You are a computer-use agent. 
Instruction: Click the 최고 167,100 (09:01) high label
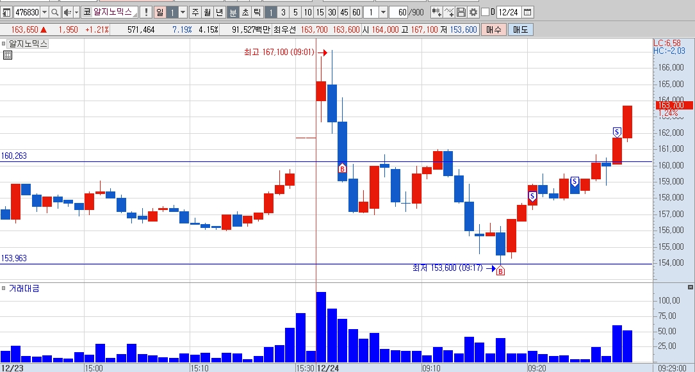[x=279, y=53]
